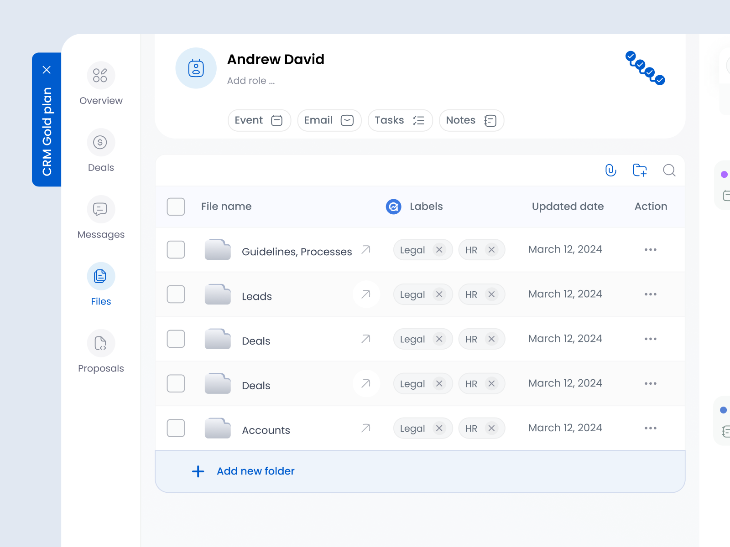
Task: Click the Notes button under Andrew David
Action: [471, 120]
